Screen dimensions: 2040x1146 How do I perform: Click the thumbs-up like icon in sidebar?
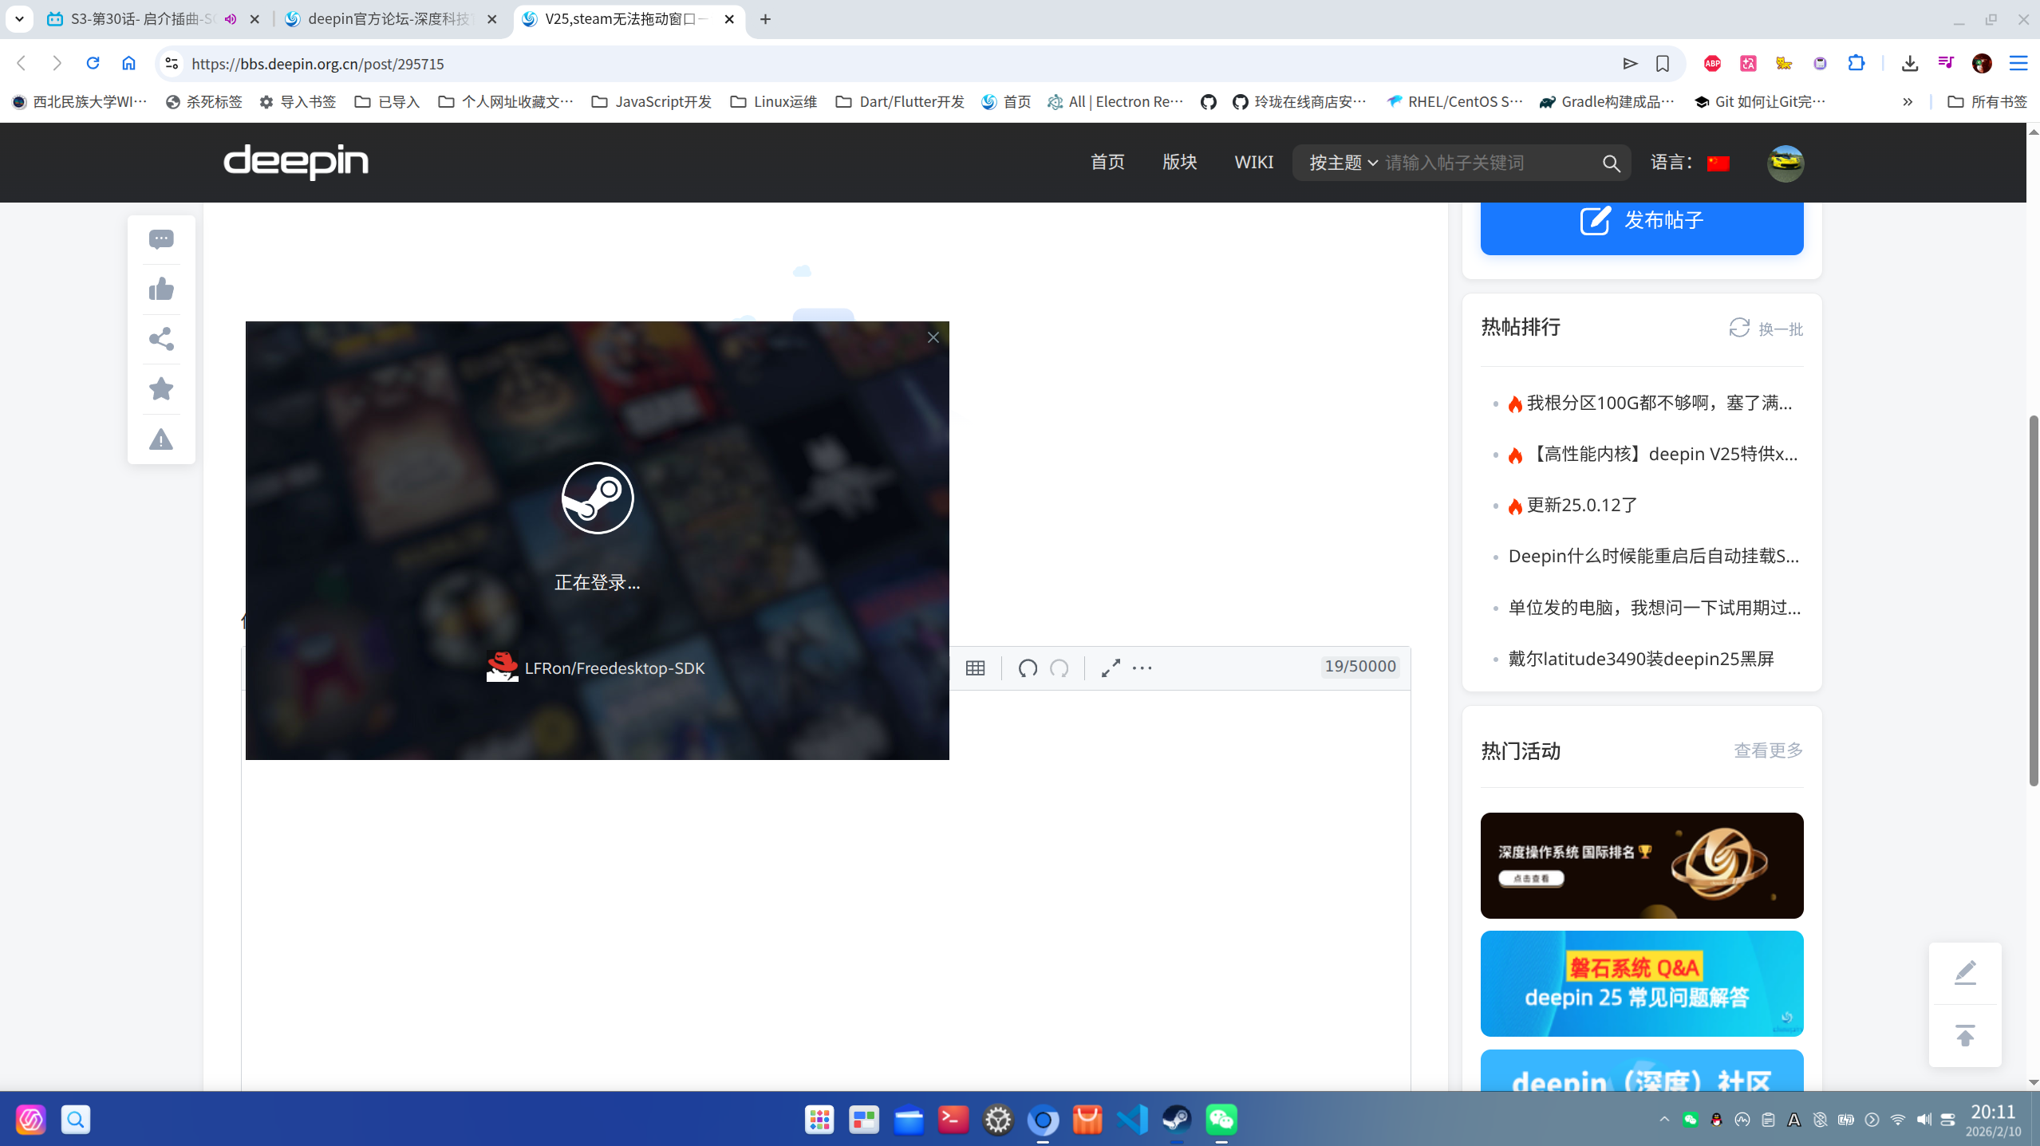coord(161,289)
